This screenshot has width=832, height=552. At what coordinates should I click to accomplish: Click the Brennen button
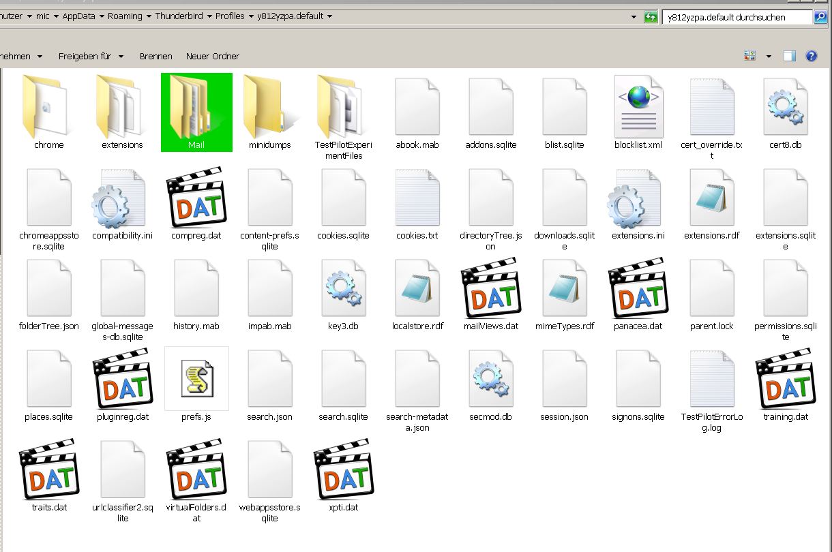(155, 57)
